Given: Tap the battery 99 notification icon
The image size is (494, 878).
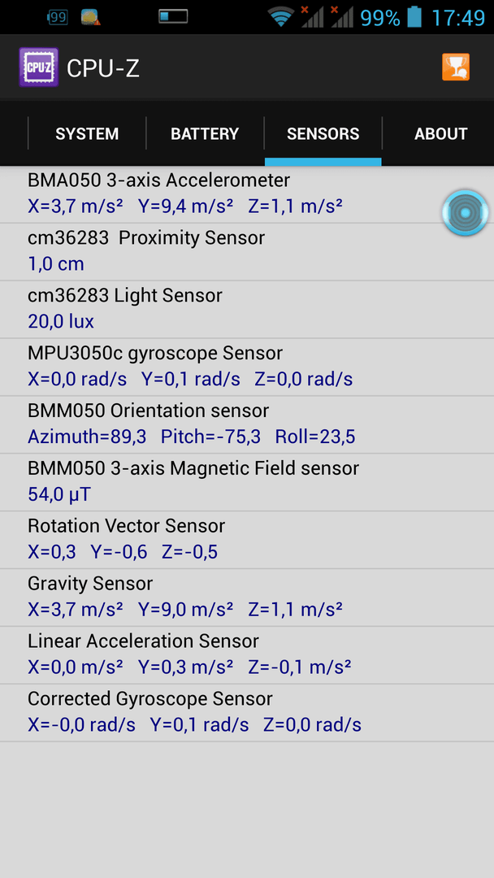Looking at the screenshot, I should pyautogui.click(x=57, y=17).
